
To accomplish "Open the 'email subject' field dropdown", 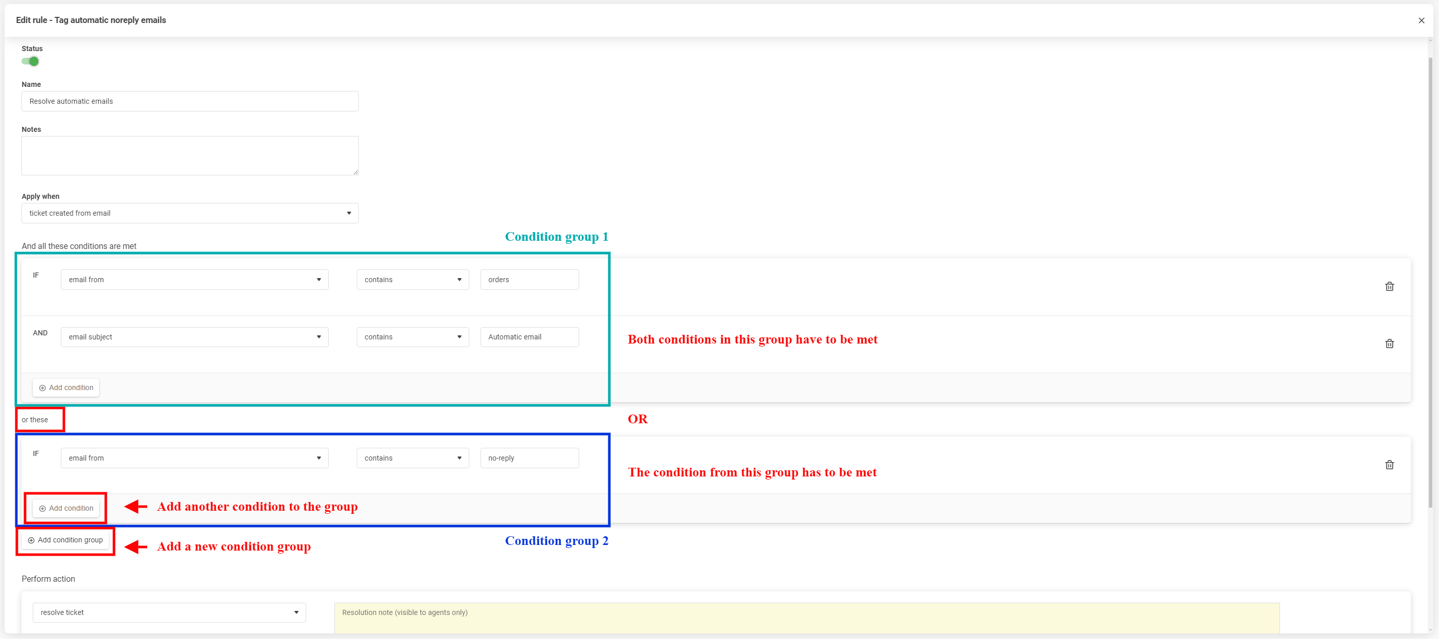I will click(194, 337).
